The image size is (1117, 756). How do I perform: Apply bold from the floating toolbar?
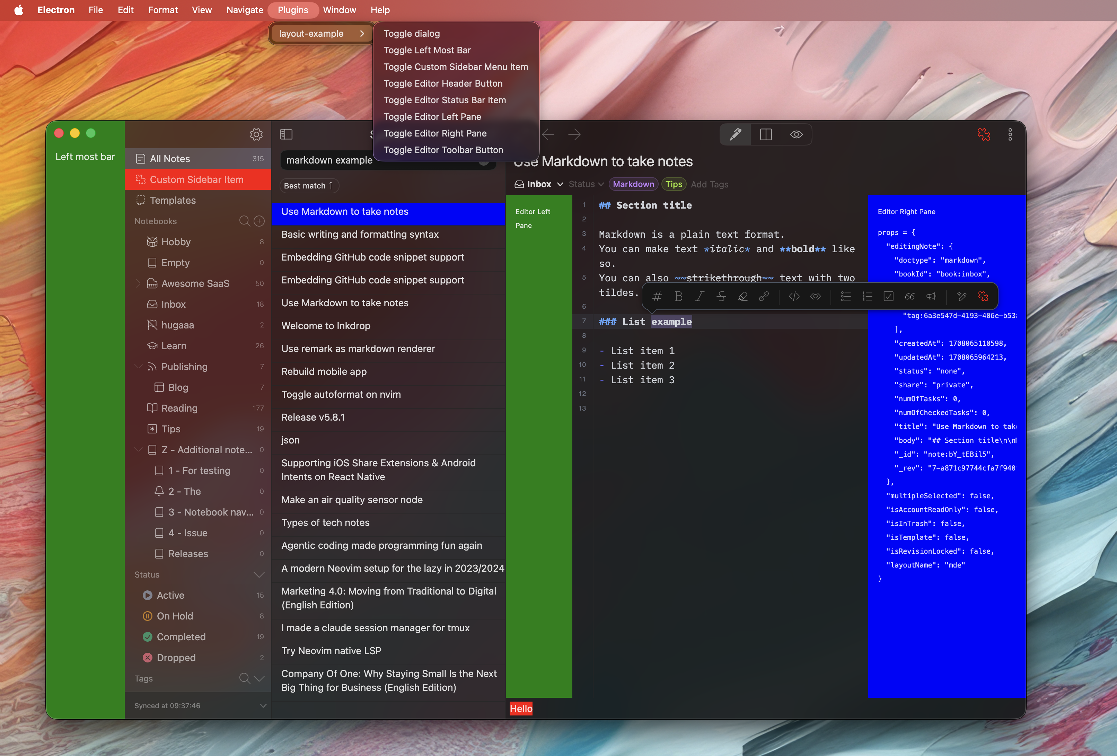(678, 297)
